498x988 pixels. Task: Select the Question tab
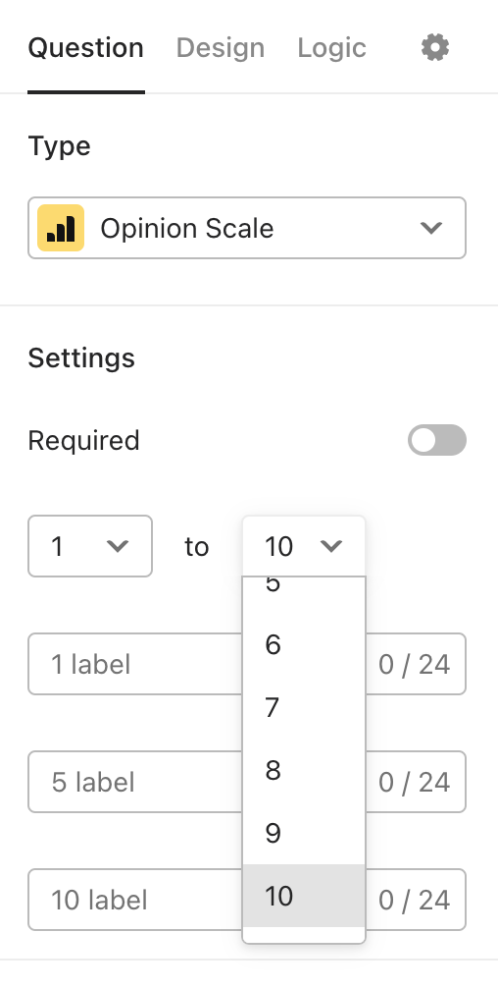pyautogui.click(x=86, y=48)
